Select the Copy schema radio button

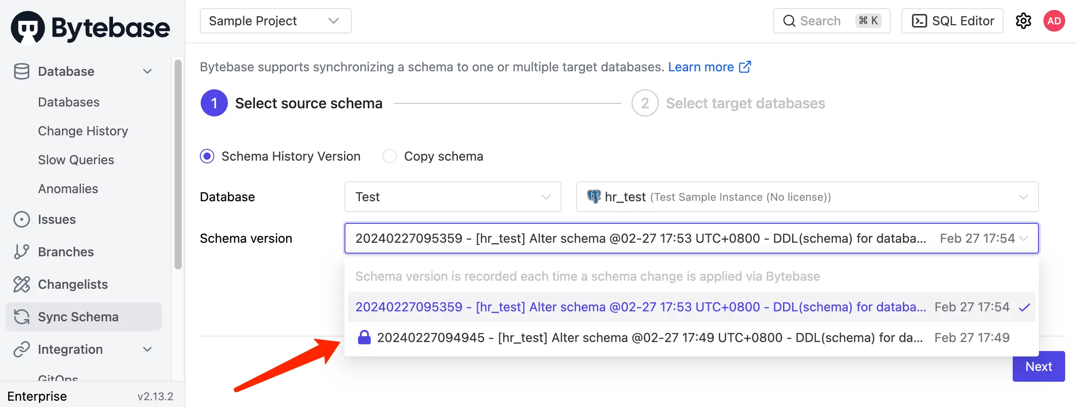[389, 156]
